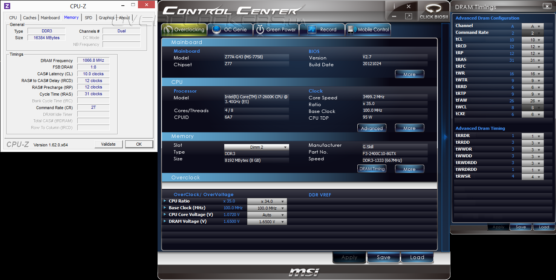This screenshot has width=556, height=280.
Task: Open the tWCL dropdown
Action: tap(533, 108)
